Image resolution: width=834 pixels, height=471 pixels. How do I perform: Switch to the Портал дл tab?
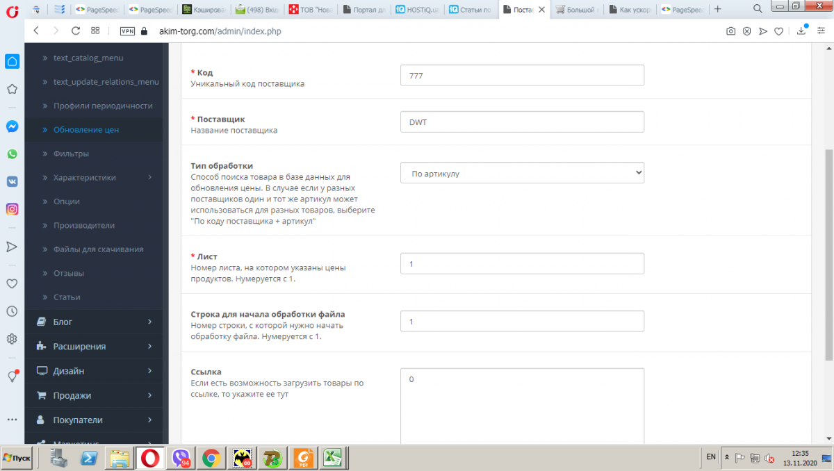tap(364, 10)
